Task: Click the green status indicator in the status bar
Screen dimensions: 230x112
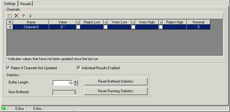Action: pos(4,108)
